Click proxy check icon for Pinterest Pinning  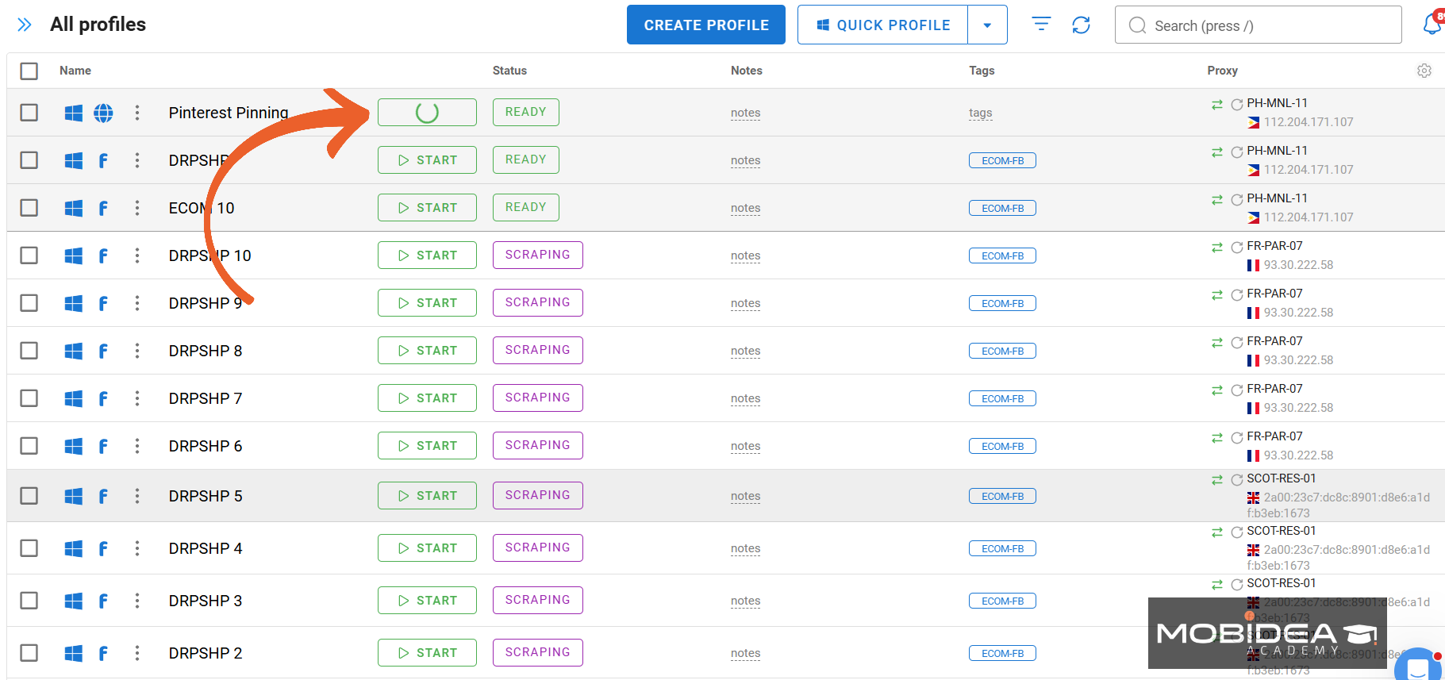click(1236, 104)
